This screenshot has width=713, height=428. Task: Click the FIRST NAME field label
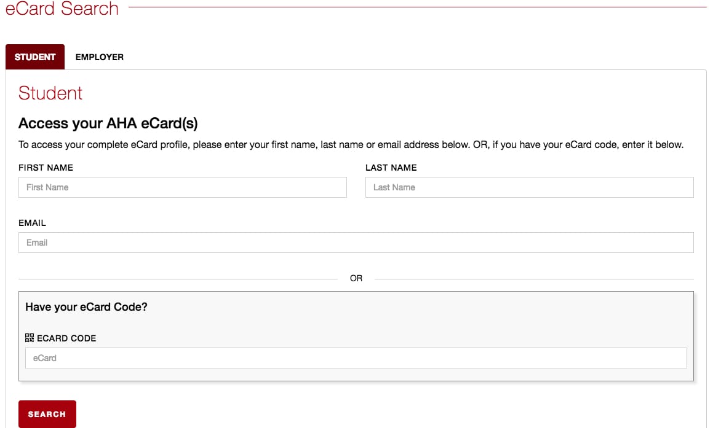point(46,168)
